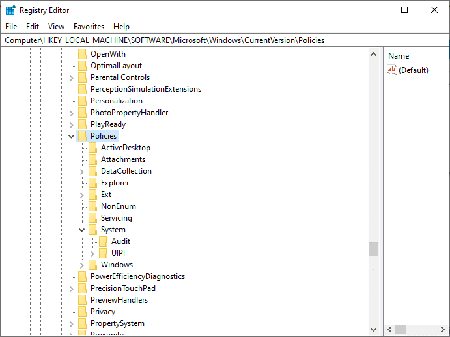Expand the Ext key
Image resolution: width=450 pixels, height=337 pixels.
[82, 195]
